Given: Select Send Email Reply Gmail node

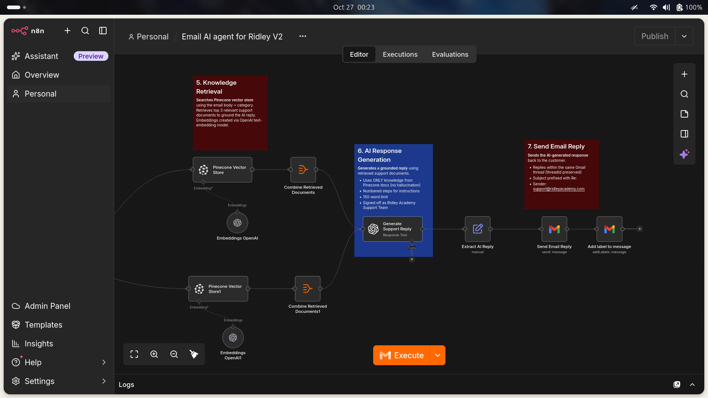Looking at the screenshot, I should click(554, 229).
